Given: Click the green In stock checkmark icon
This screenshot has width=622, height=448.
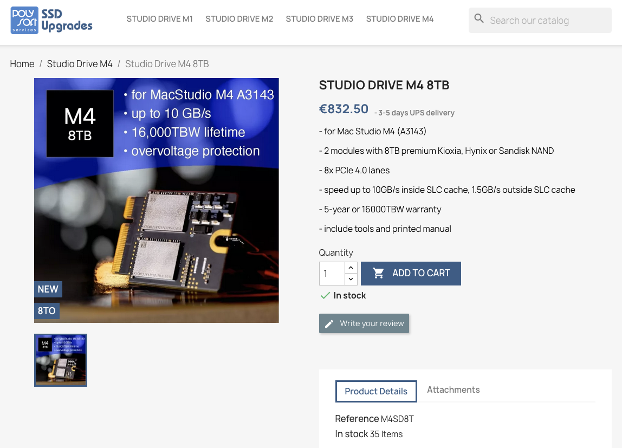Looking at the screenshot, I should tap(325, 295).
